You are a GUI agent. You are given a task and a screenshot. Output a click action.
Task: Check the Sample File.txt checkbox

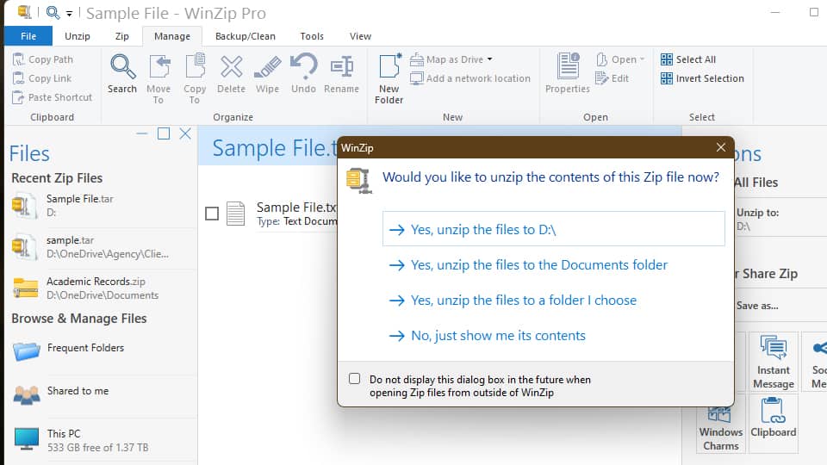click(212, 214)
